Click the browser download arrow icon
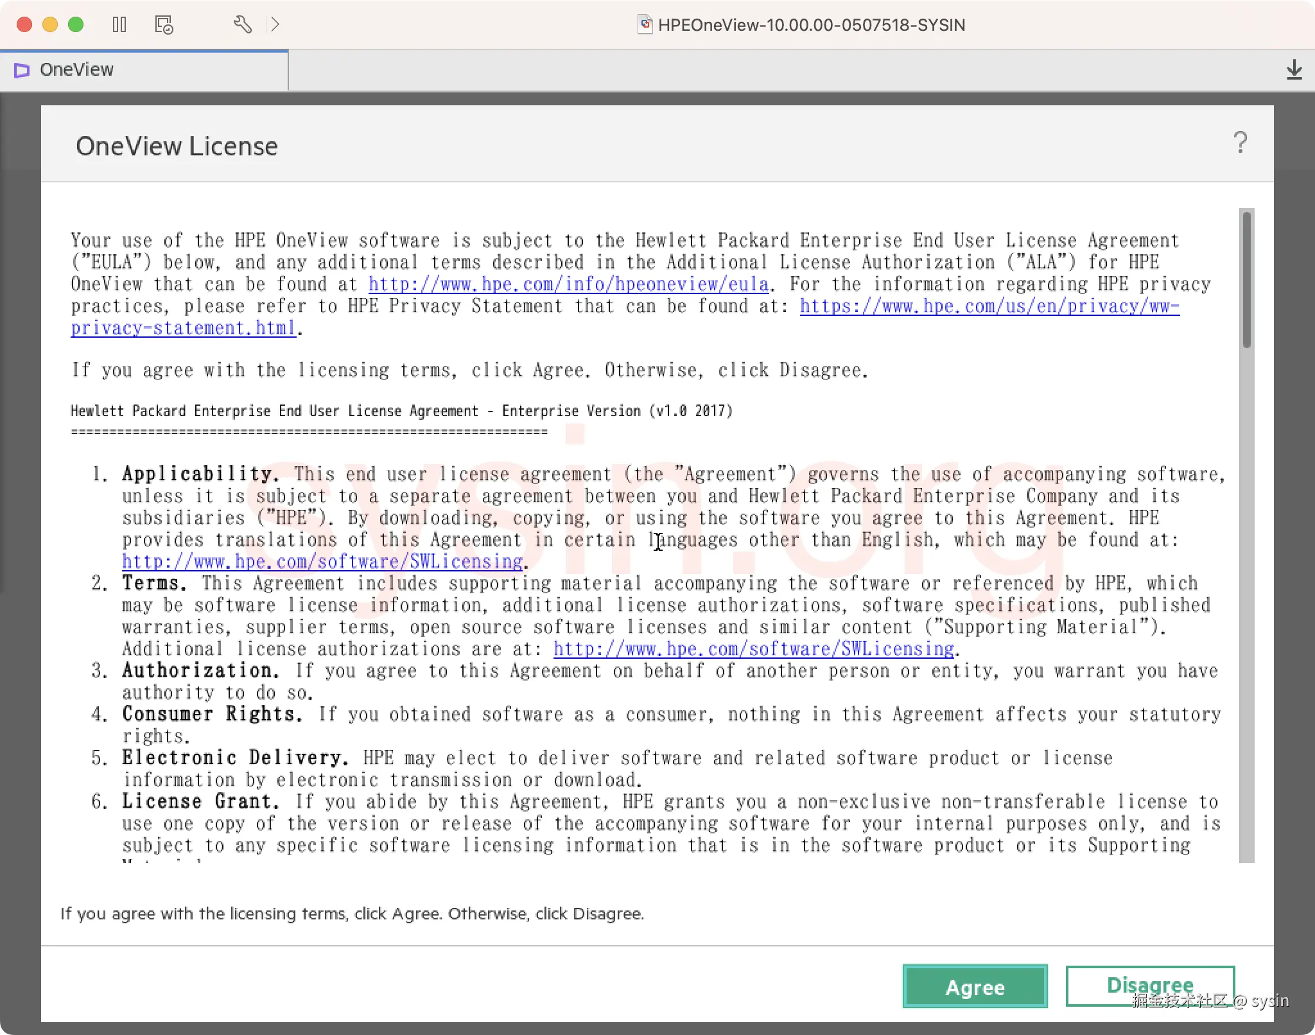1315x1035 pixels. point(1294,69)
